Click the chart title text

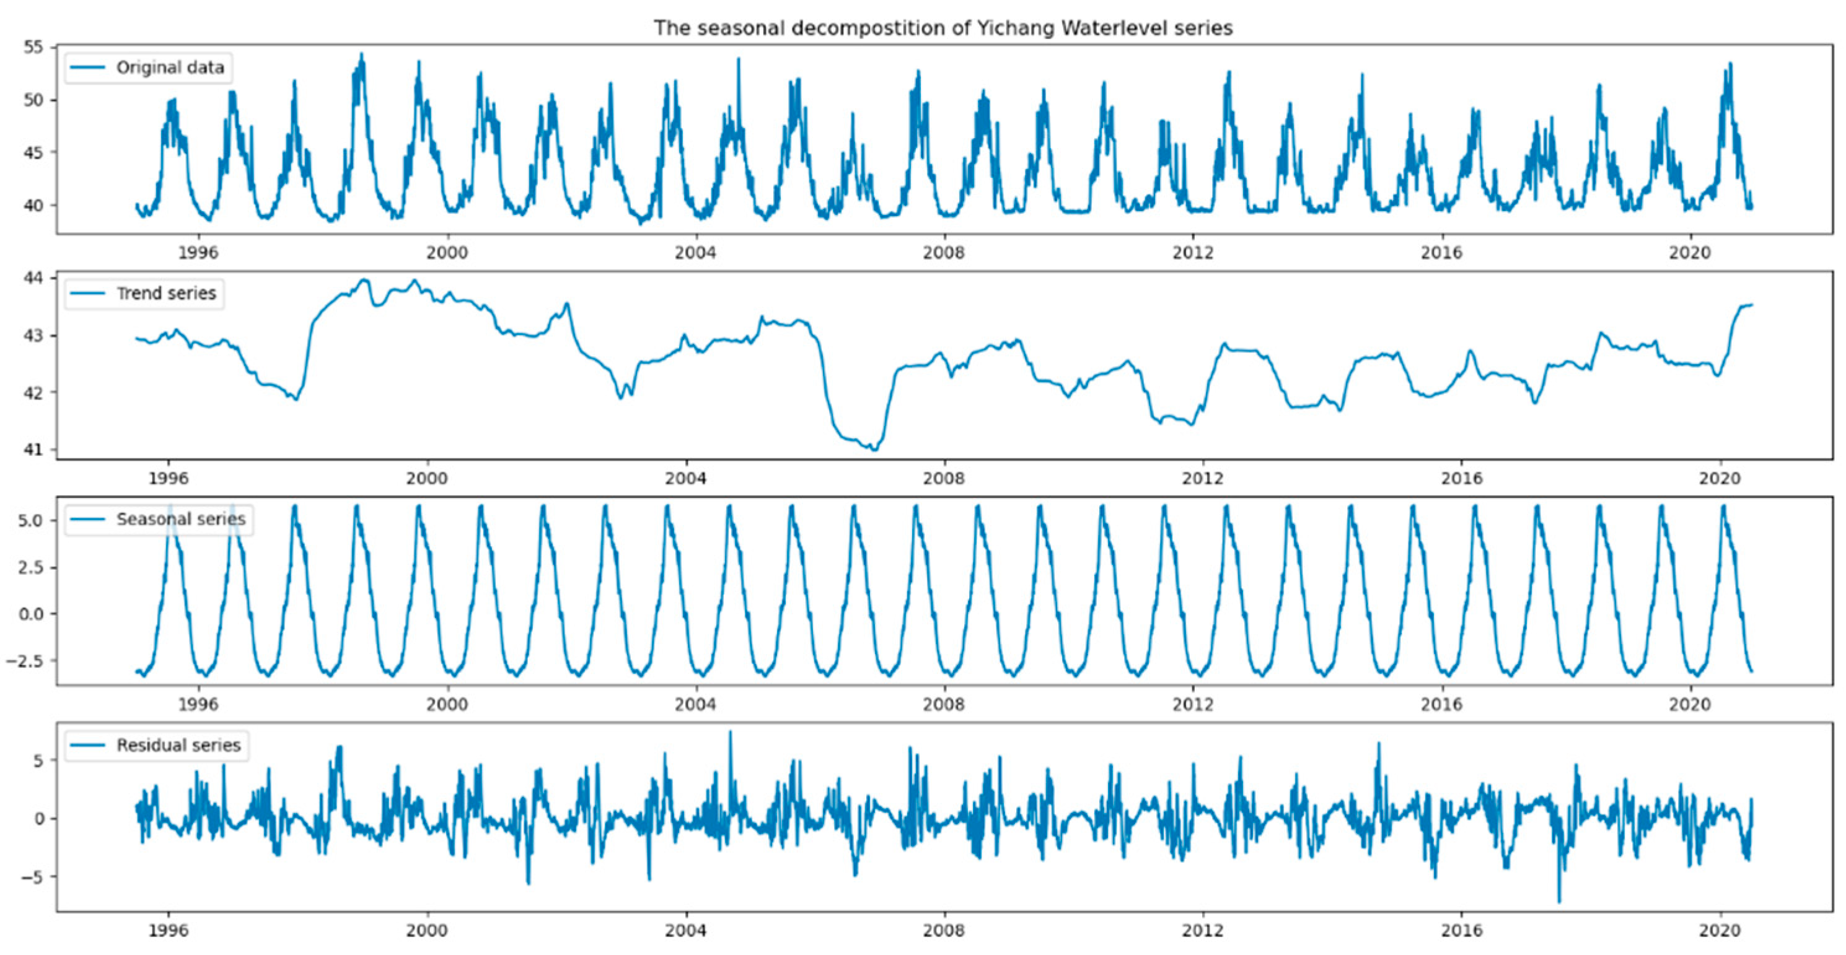(x=943, y=28)
